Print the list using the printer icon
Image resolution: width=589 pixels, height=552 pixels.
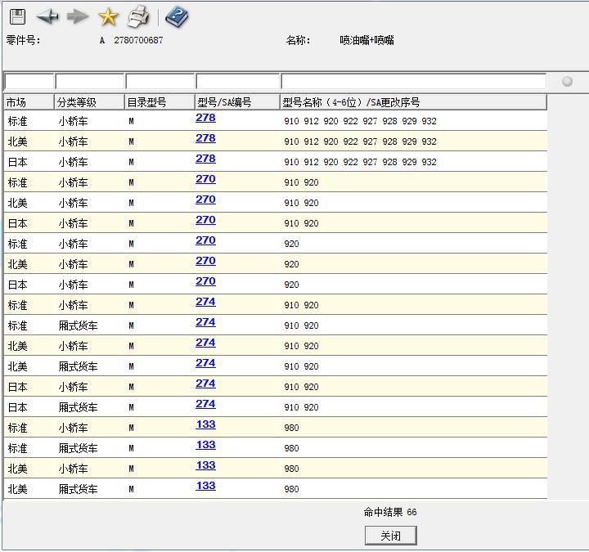(139, 16)
